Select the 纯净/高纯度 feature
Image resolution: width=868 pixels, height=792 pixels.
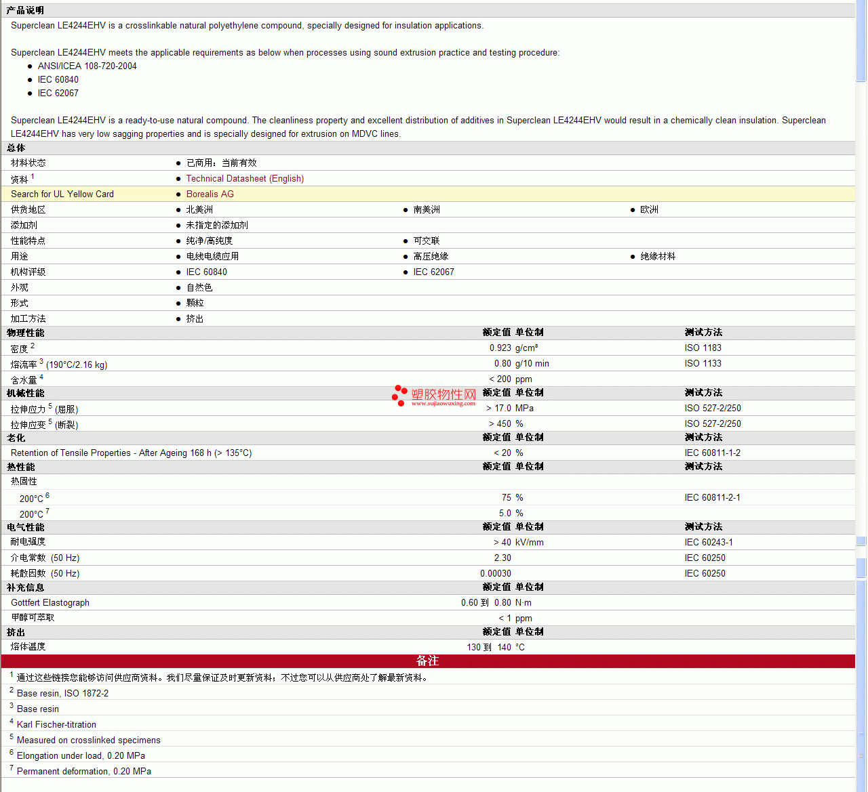210,241
